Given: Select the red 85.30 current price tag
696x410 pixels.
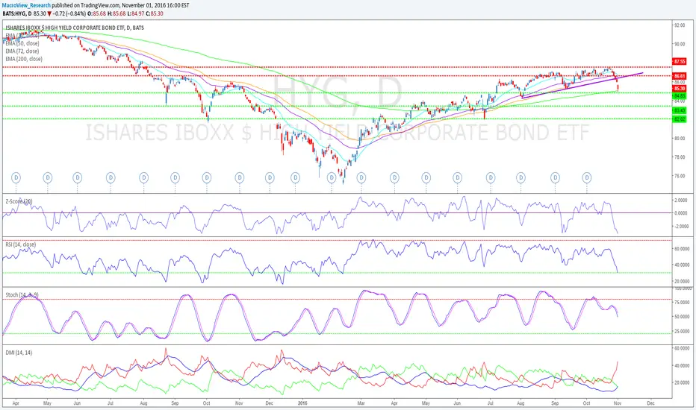Looking at the screenshot, I should 680,89.
